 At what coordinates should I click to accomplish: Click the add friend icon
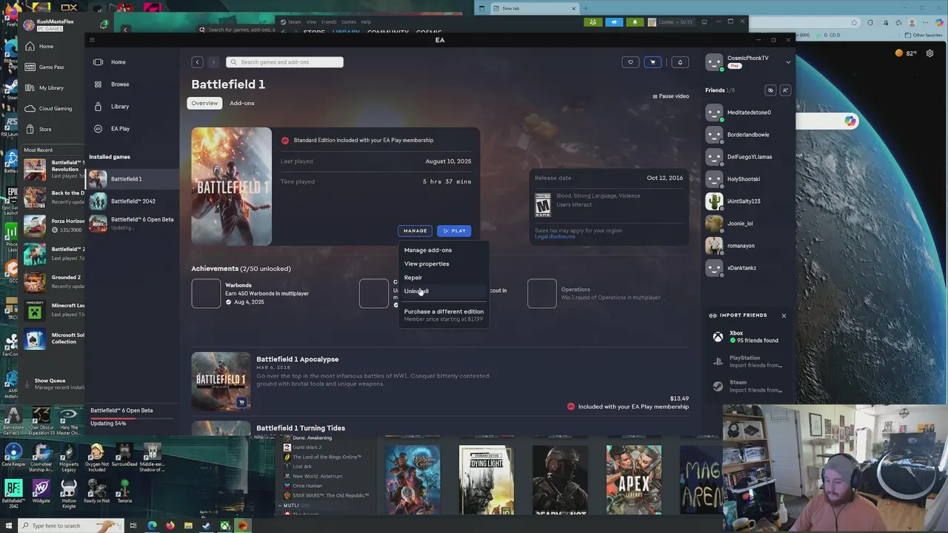coord(785,90)
